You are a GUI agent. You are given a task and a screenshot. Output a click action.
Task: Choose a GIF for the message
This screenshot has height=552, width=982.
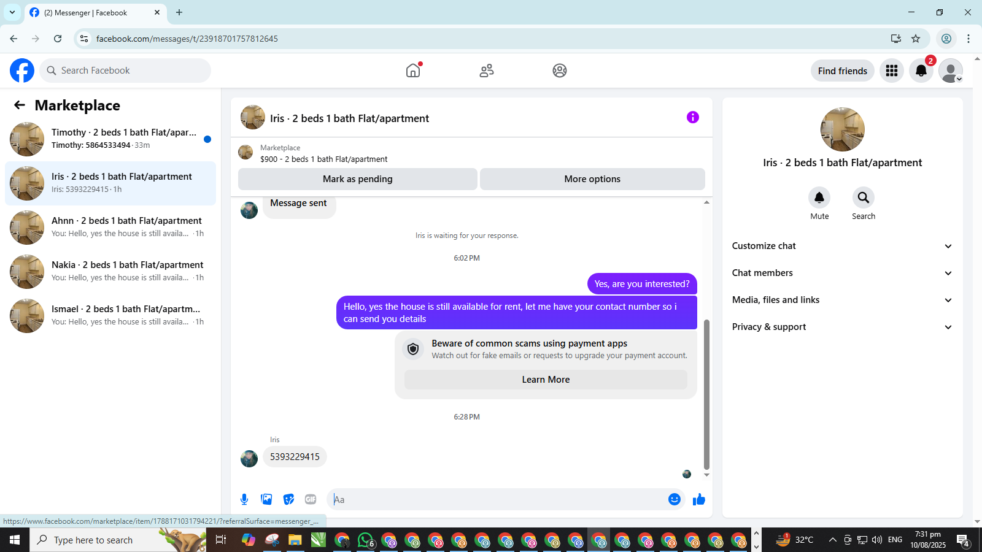311,499
